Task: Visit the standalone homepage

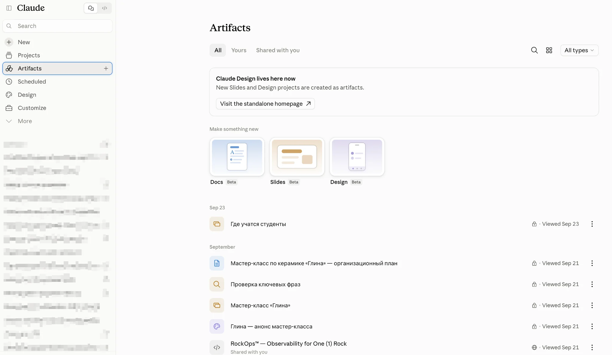Action: (265, 104)
